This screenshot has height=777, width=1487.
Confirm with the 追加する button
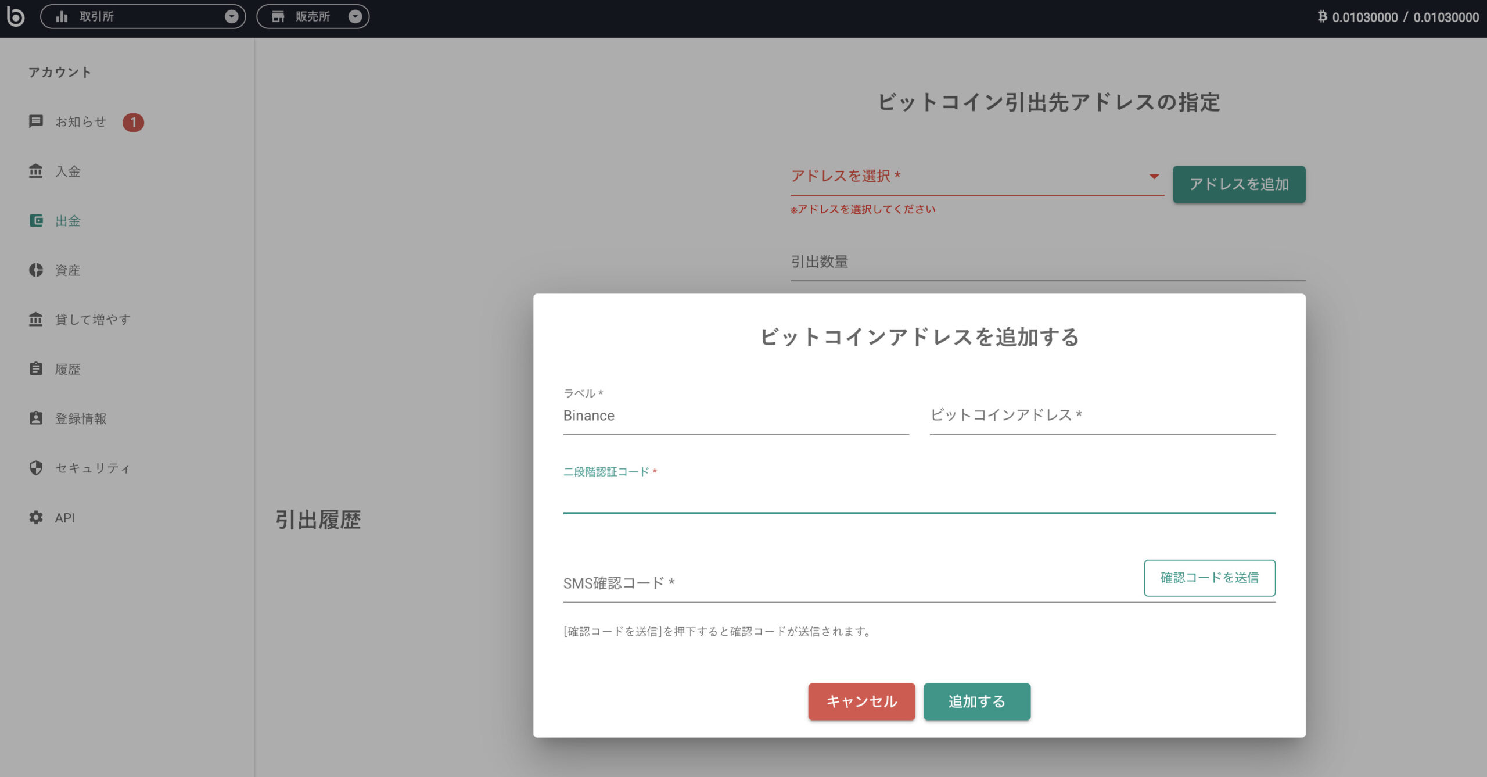tap(976, 701)
